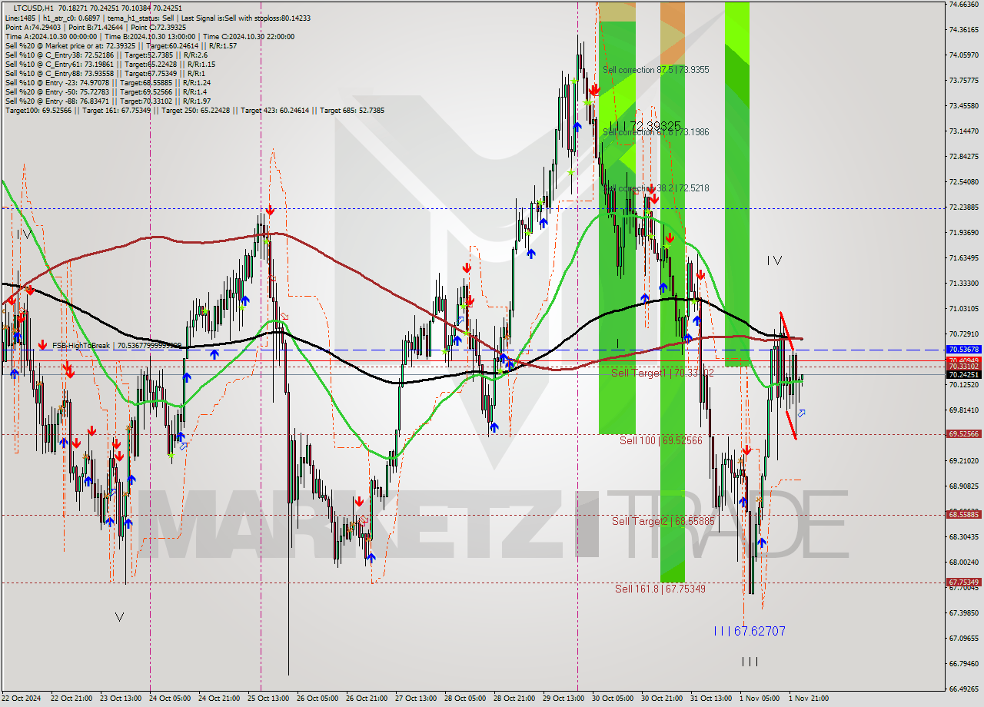Click the '22 Oct 21:00' time axis label
The width and height of the screenshot is (984, 707).
pyautogui.click(x=72, y=699)
